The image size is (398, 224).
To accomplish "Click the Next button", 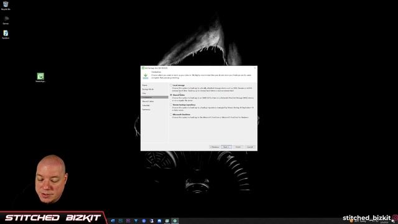I will pyautogui.click(x=226, y=147).
